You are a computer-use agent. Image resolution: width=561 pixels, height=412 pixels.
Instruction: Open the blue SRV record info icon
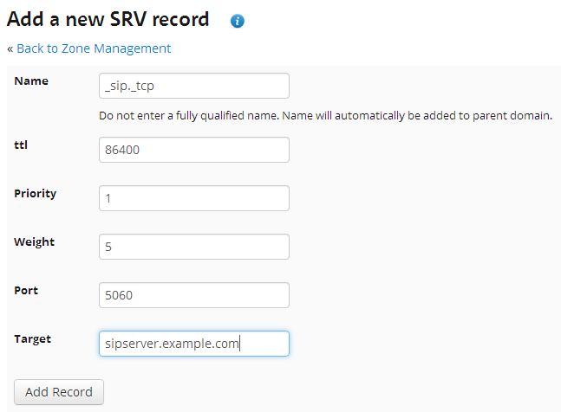click(238, 21)
